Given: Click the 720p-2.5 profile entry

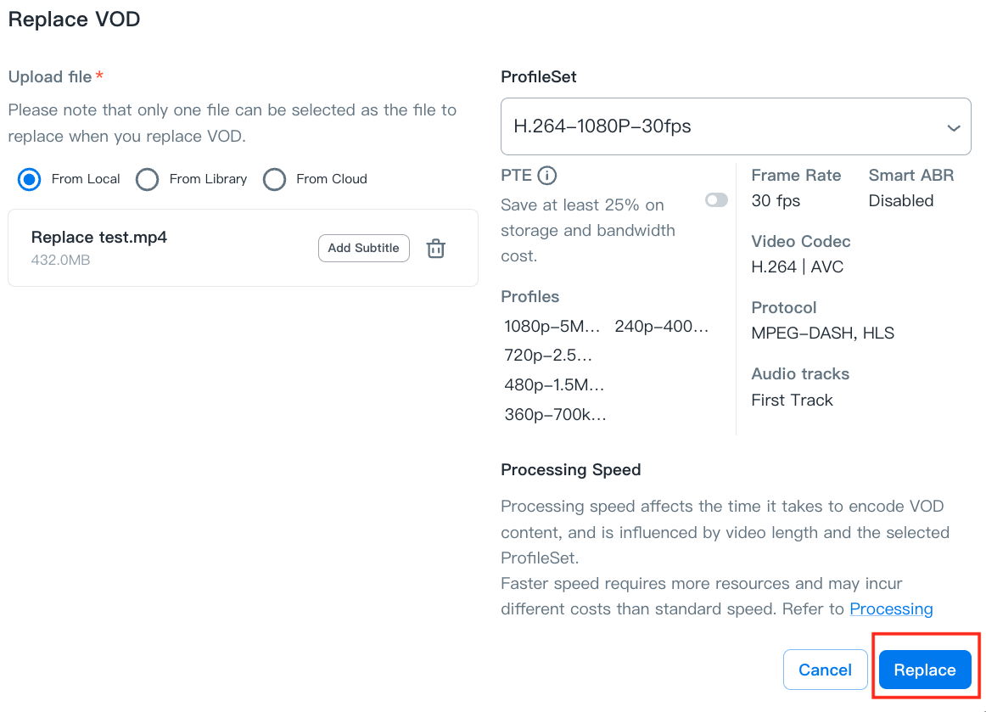Looking at the screenshot, I should (548, 356).
